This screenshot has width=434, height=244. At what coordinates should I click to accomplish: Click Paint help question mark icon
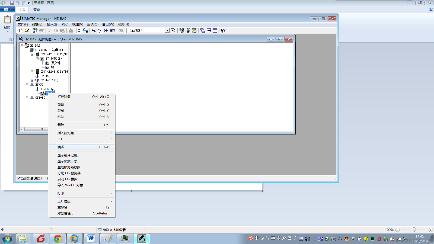(x=431, y=9)
